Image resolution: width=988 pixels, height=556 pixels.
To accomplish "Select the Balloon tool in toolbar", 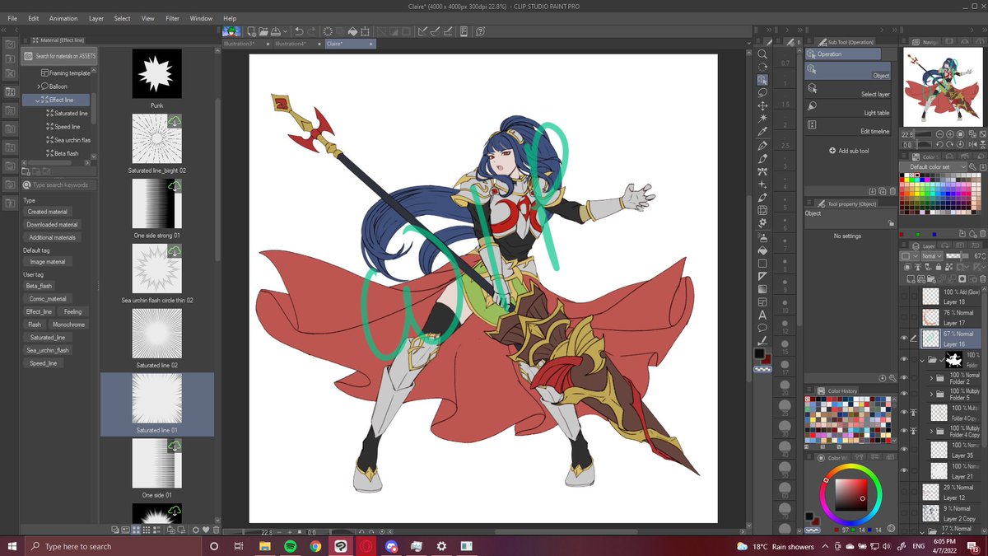I will coord(763,328).
